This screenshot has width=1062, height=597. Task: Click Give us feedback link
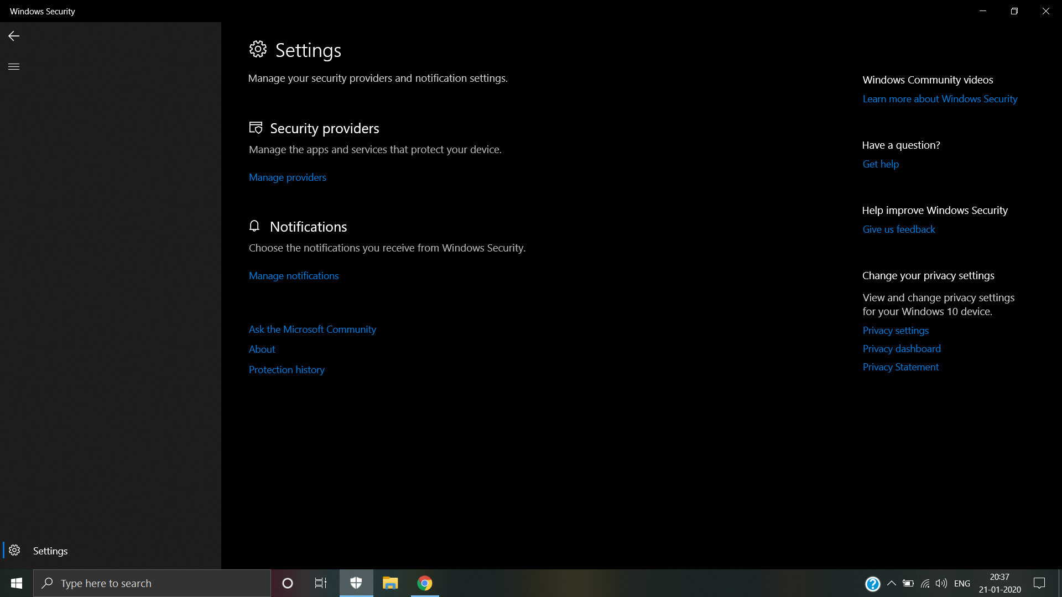click(x=899, y=229)
